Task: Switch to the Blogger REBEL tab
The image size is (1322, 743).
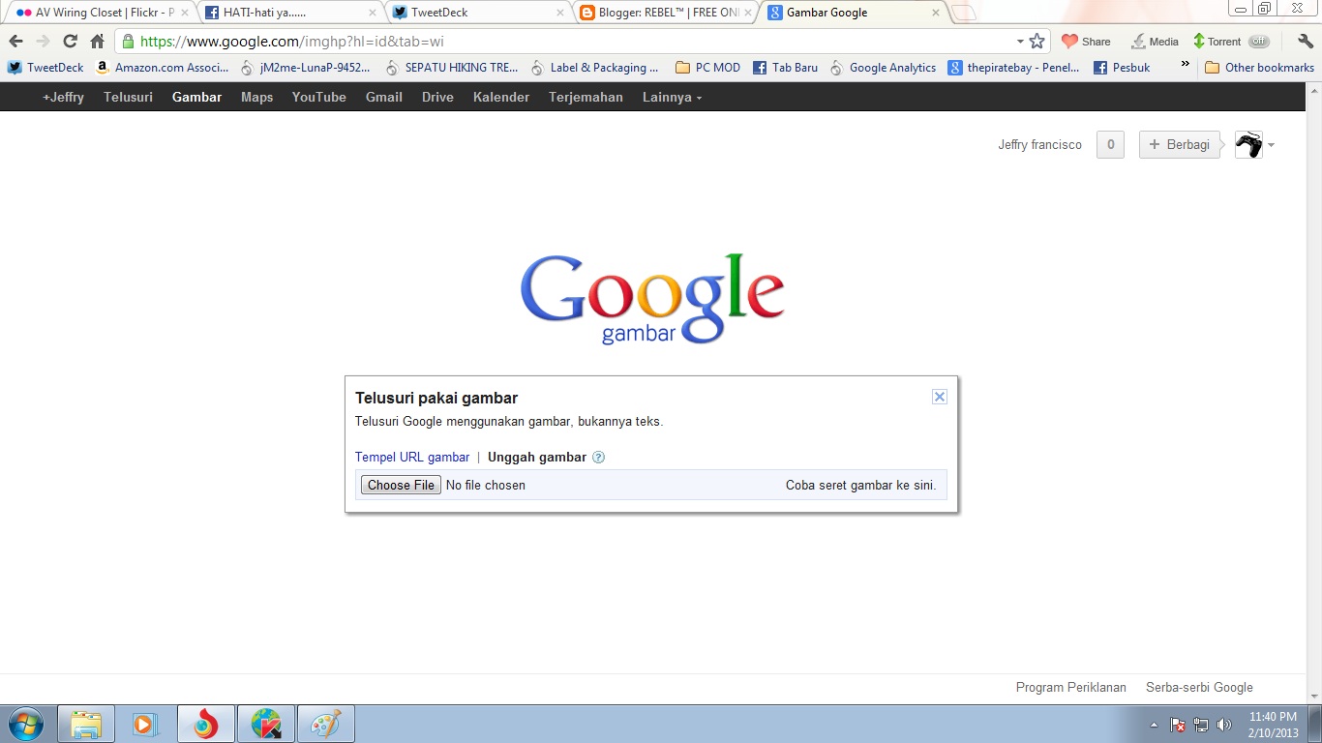Action: pyautogui.click(x=666, y=13)
